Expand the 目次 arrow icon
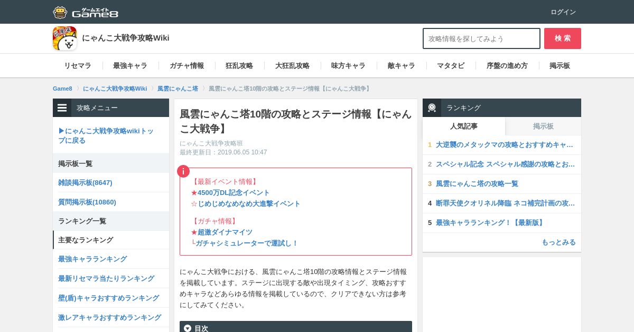 pyautogui.click(x=188, y=328)
